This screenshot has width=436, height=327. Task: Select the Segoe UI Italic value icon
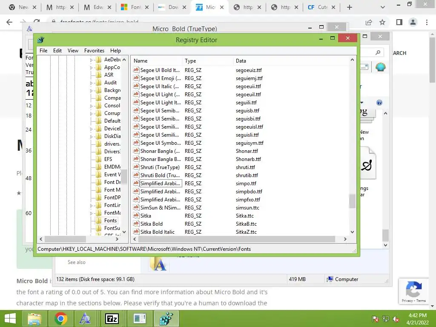click(x=136, y=86)
